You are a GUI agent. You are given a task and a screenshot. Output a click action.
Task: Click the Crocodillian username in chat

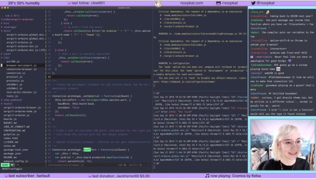pos(259,16)
